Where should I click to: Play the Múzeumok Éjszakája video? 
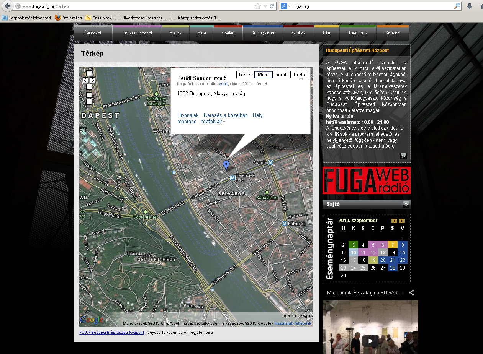click(370, 341)
